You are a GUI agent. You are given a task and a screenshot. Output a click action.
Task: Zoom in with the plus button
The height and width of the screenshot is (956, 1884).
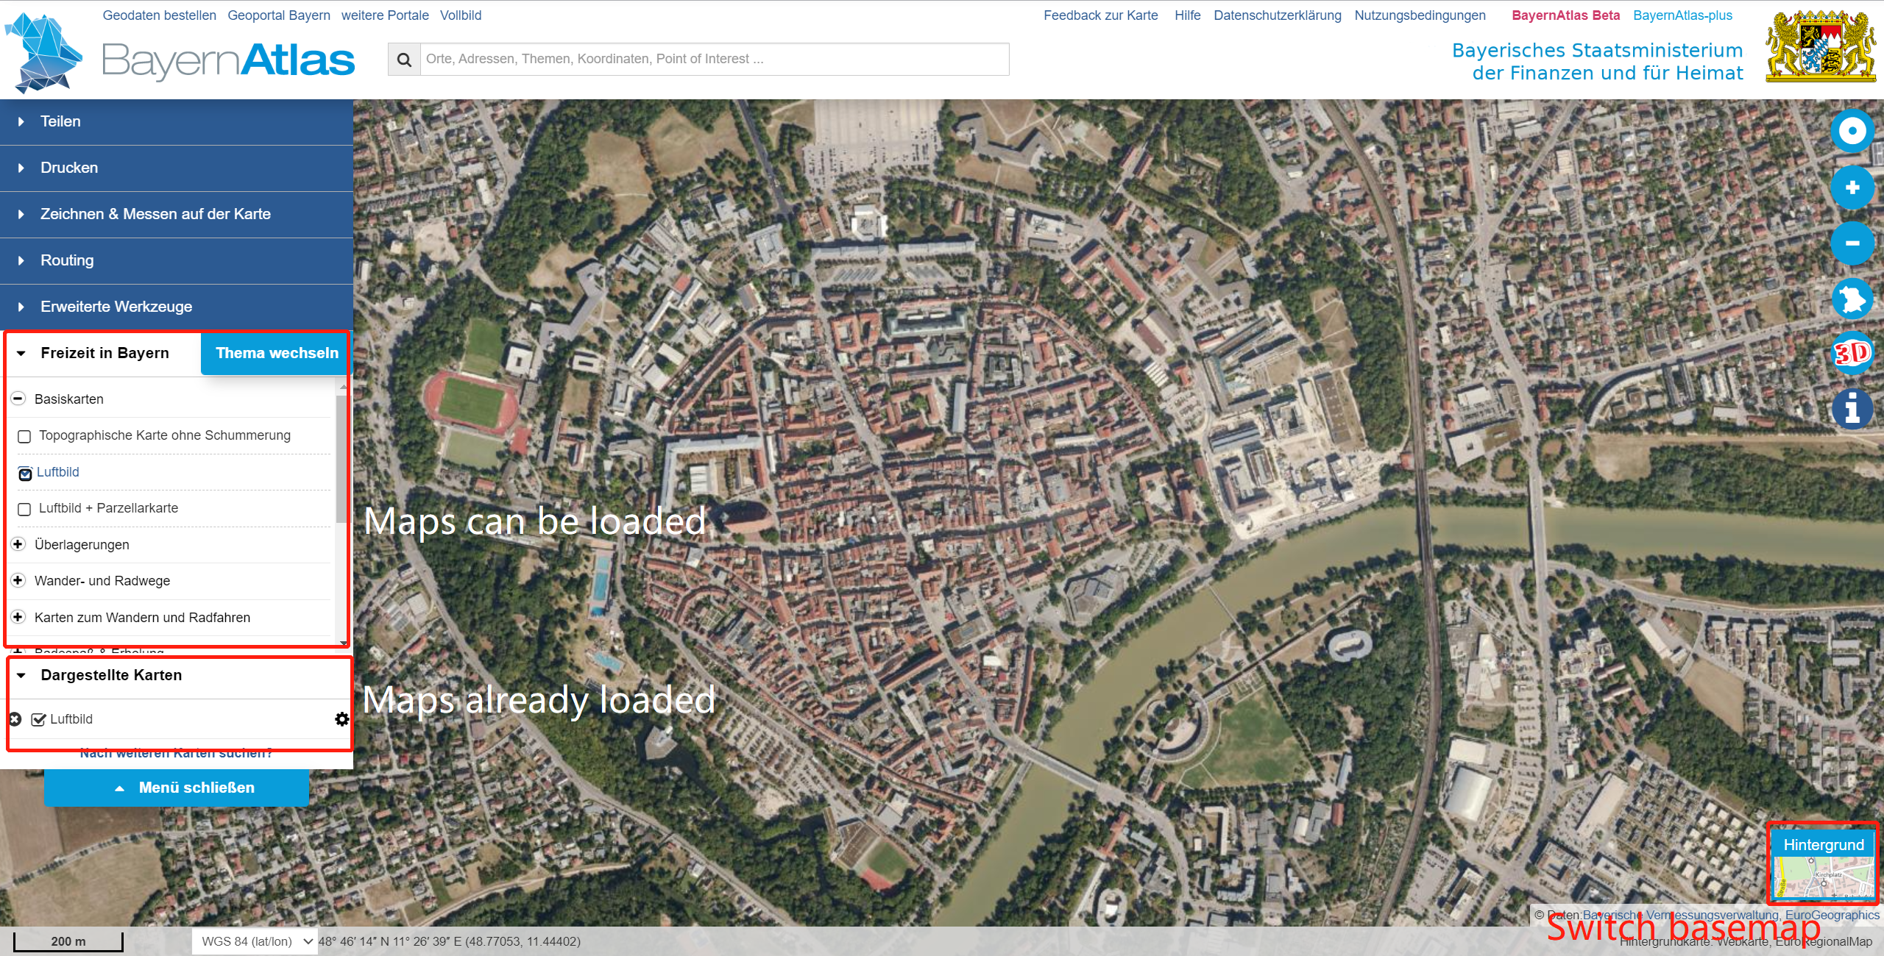1852,188
